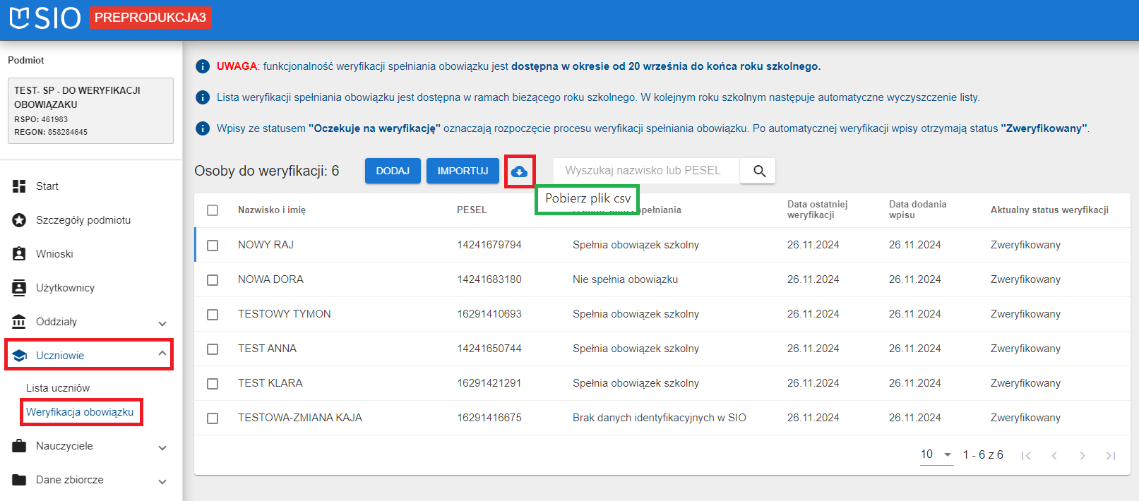The height and width of the screenshot is (501, 1139).
Task: Go to next page using pagination arrow
Action: pos(1082,456)
